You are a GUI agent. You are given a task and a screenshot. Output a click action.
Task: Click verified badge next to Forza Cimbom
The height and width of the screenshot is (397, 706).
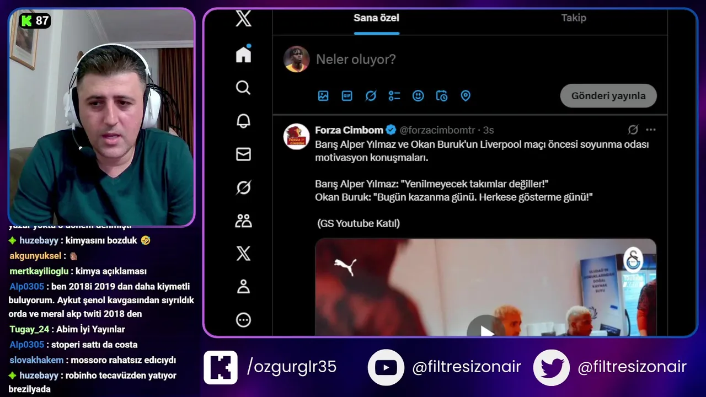[x=391, y=130]
